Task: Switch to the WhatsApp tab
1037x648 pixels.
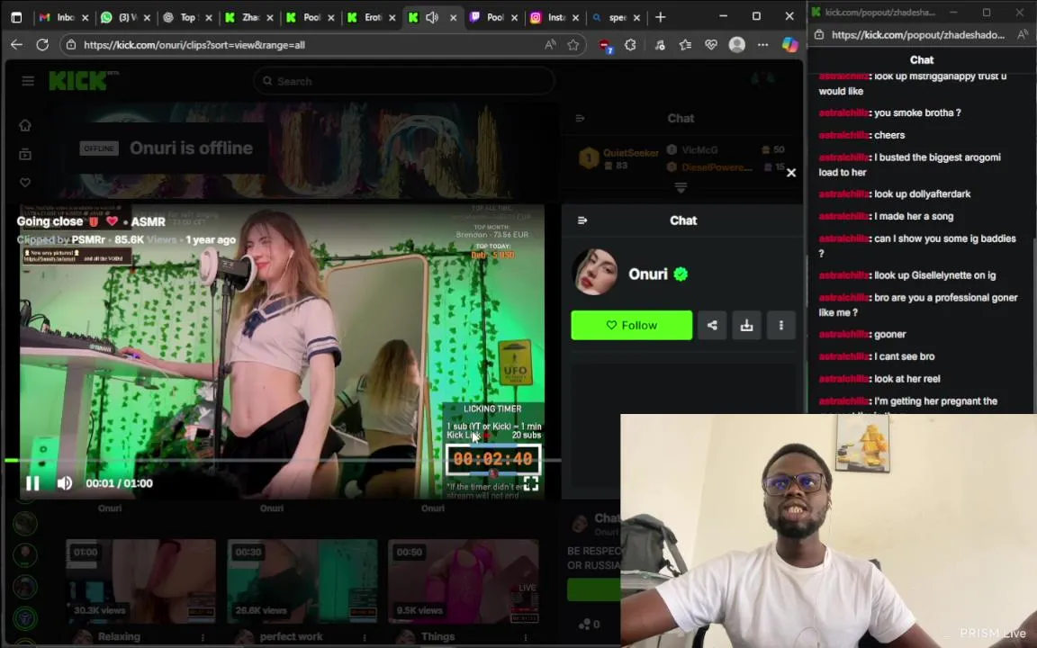Action: click(125, 17)
